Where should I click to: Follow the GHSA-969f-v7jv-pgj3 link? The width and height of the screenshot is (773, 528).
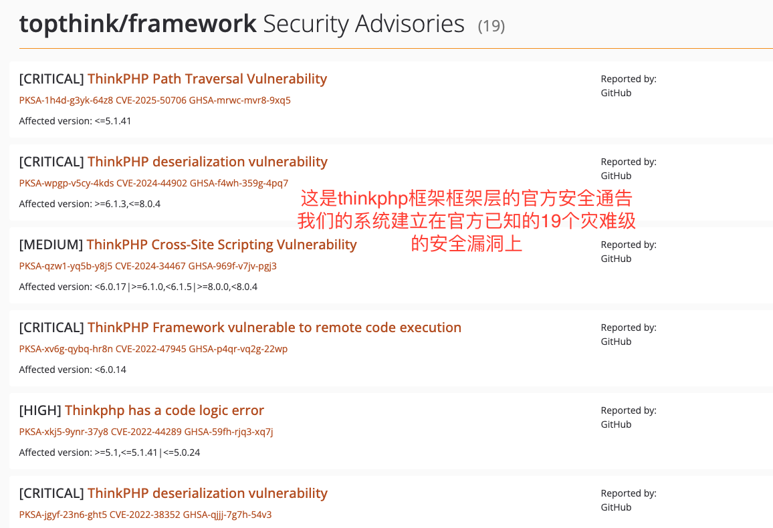coord(232,266)
